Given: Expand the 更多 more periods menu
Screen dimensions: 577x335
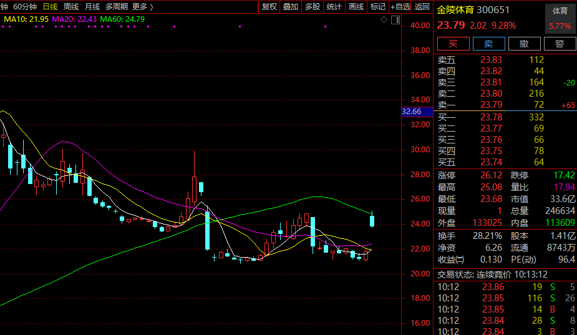Looking at the screenshot, I should tap(142, 7).
